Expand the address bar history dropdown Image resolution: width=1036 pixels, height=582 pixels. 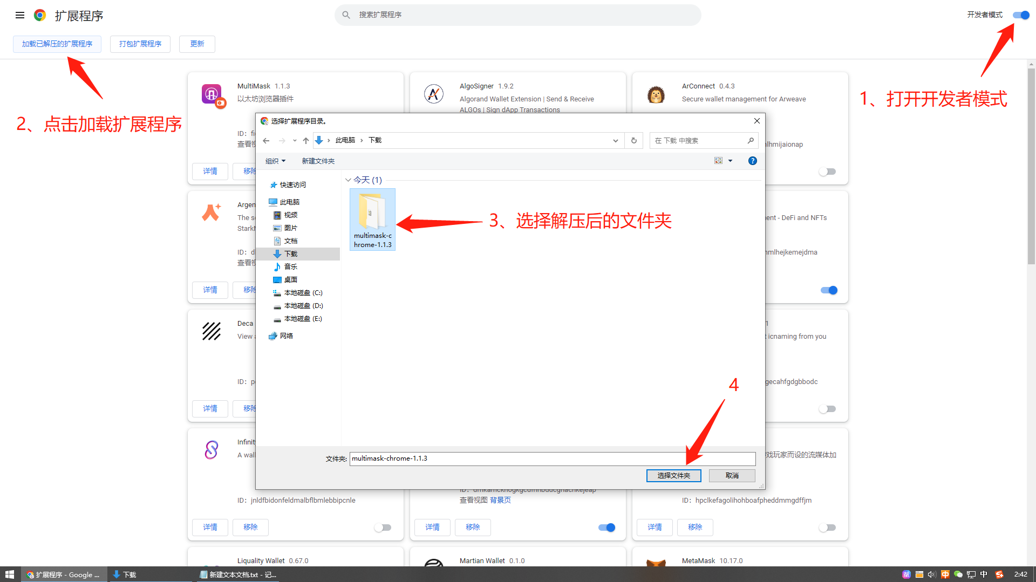pyautogui.click(x=616, y=141)
